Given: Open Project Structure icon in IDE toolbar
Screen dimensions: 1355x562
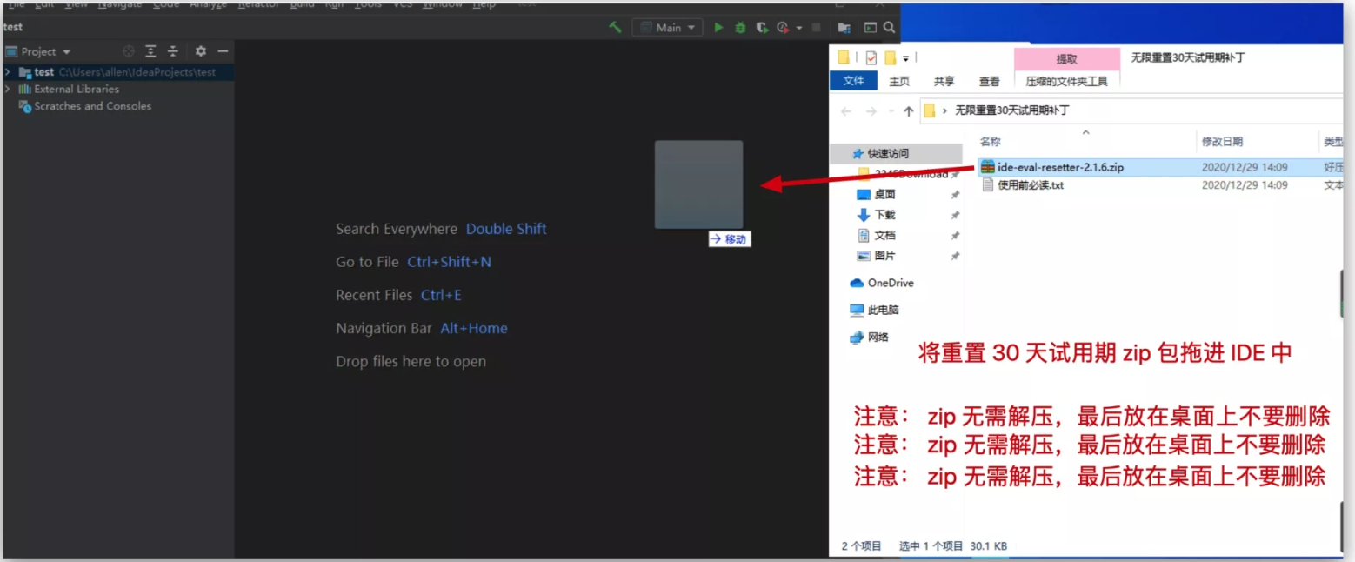Looking at the screenshot, I should 844,28.
